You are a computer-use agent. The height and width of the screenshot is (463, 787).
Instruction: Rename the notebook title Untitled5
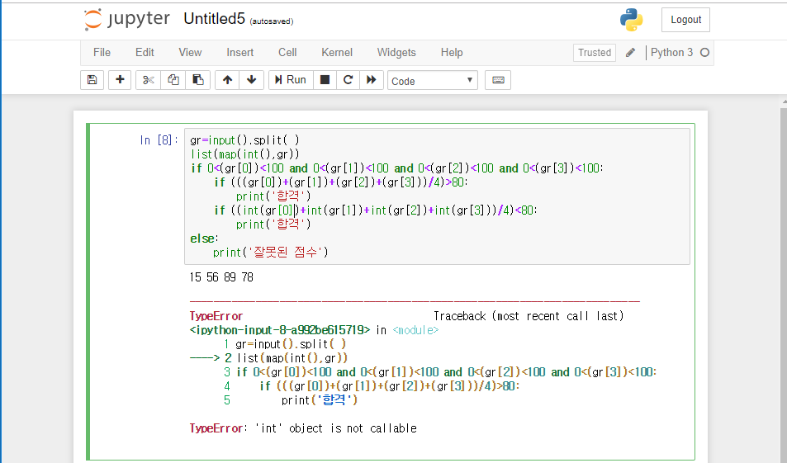[x=215, y=18]
